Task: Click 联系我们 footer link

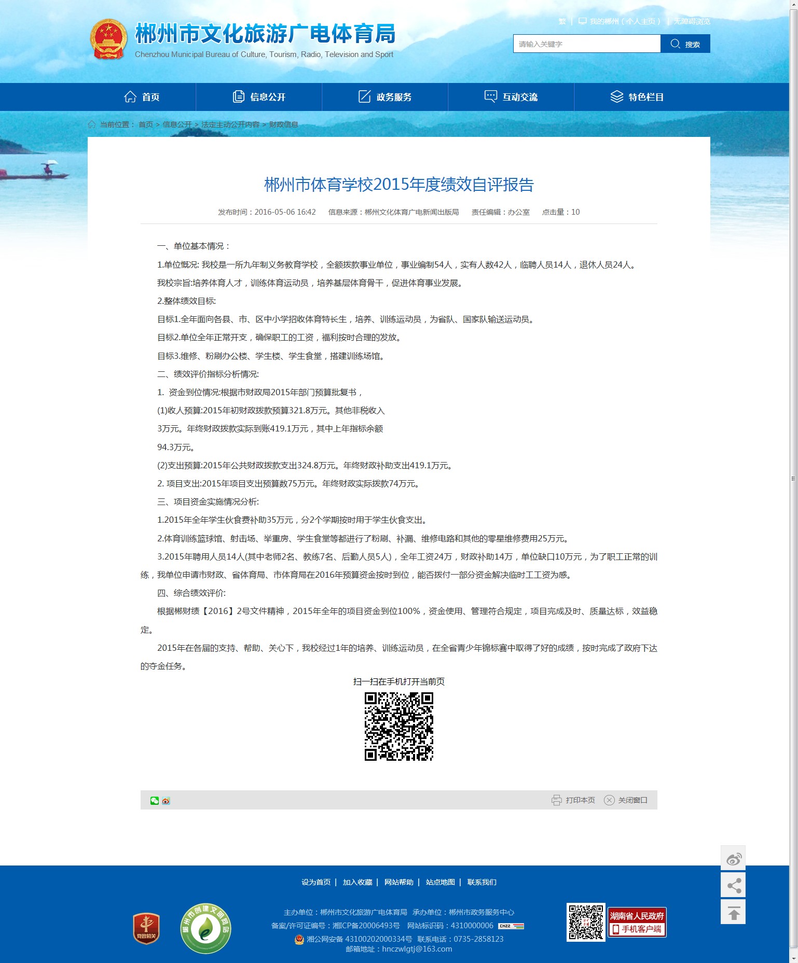Action: tap(482, 882)
